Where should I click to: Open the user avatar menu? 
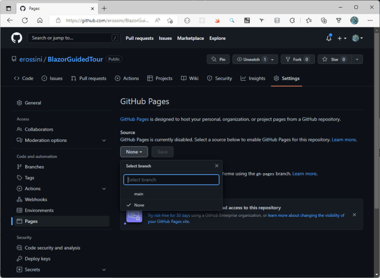coord(358,38)
